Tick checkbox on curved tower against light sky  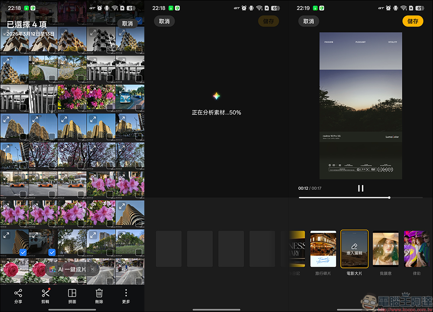click(x=139, y=223)
